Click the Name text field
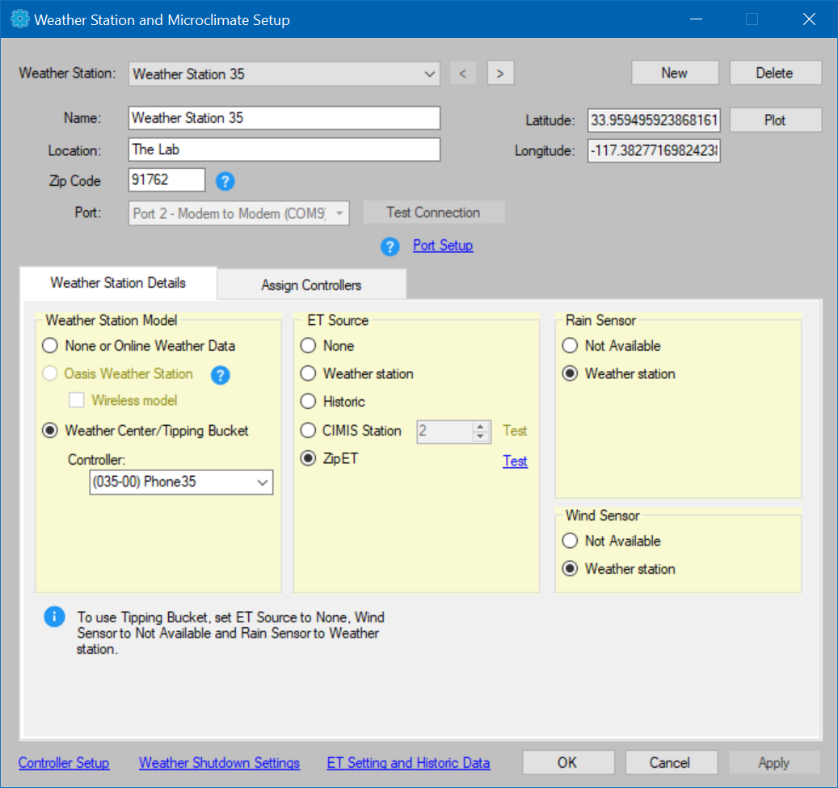The height and width of the screenshot is (788, 838). (284, 118)
